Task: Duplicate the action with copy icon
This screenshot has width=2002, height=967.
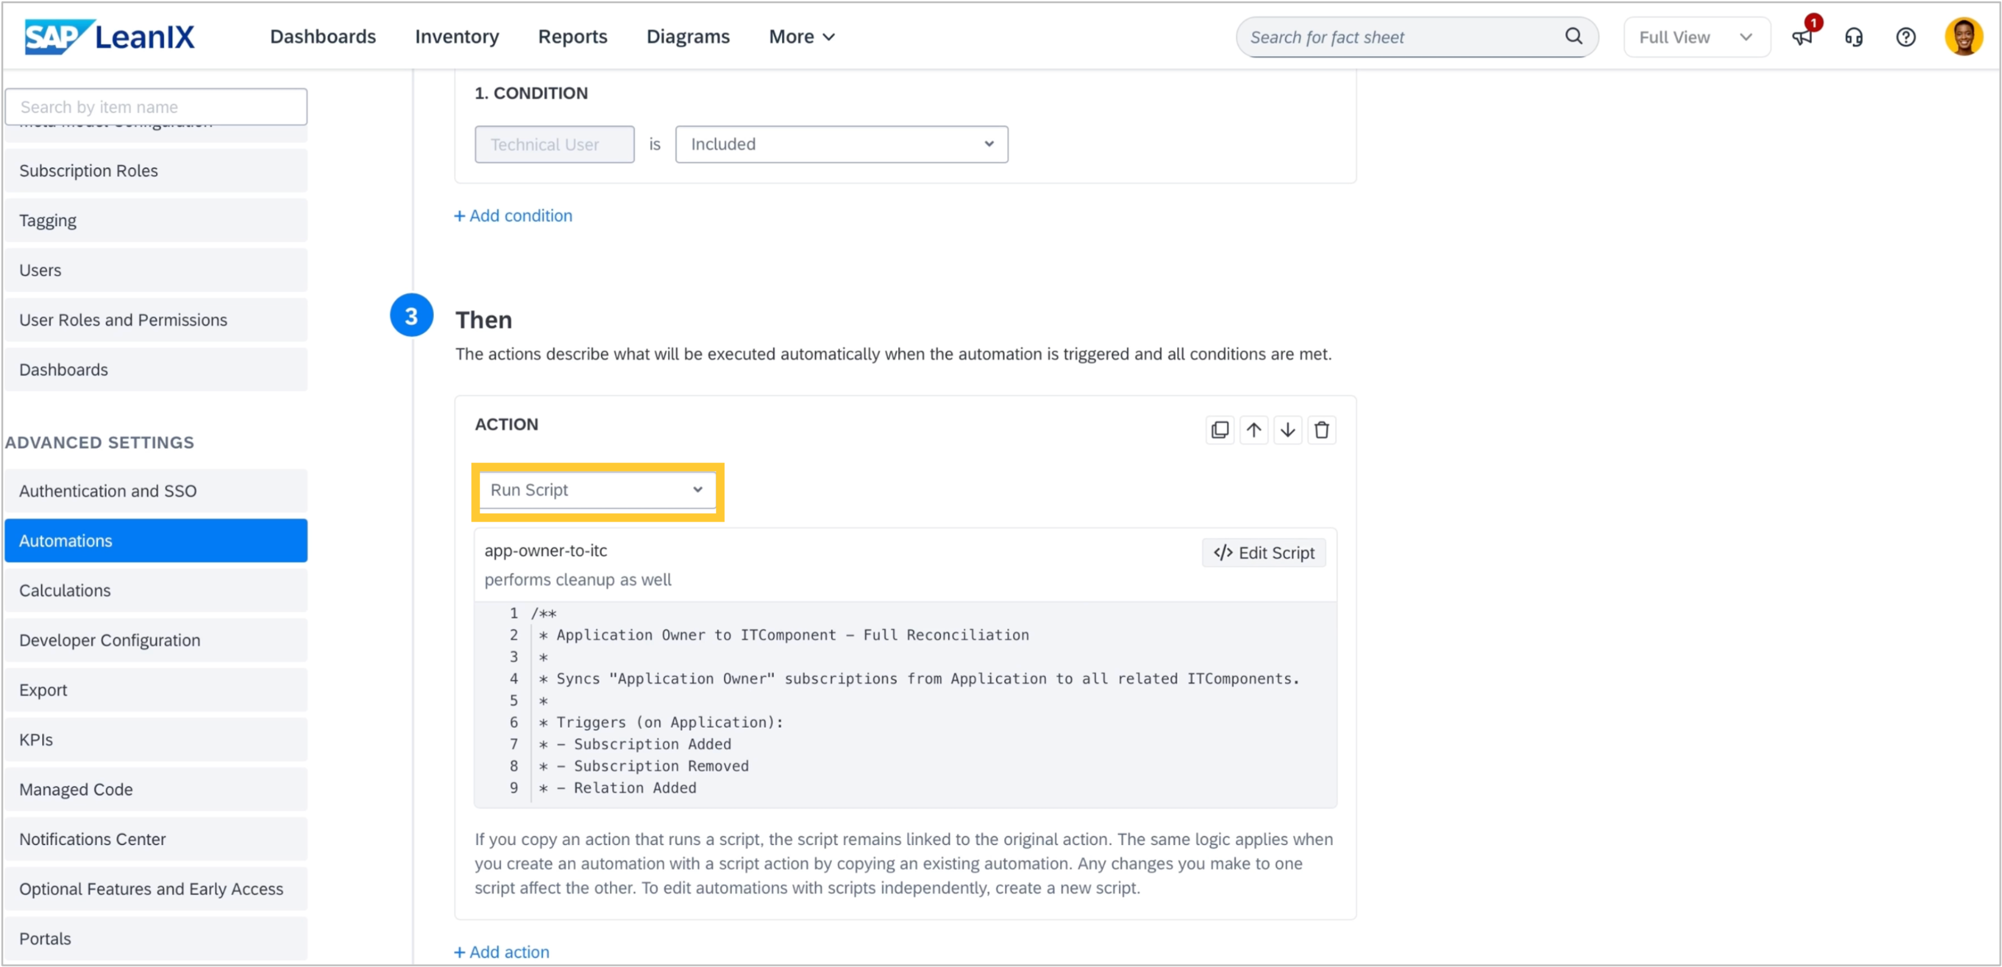Action: point(1219,430)
